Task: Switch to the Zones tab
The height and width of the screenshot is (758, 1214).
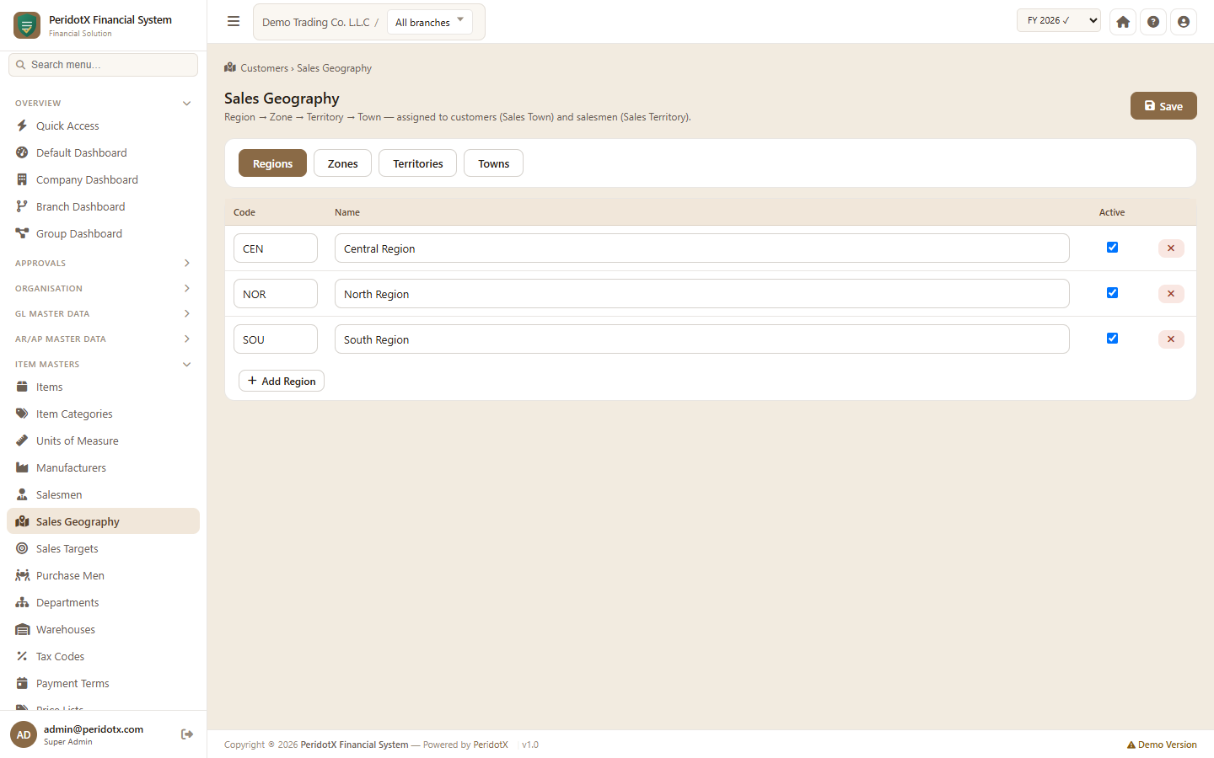Action: coord(342,163)
